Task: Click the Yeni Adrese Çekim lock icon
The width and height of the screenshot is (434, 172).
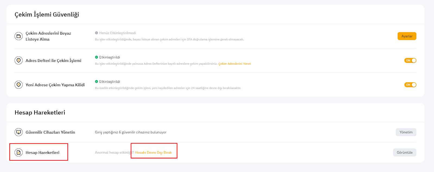Action: click(18, 85)
